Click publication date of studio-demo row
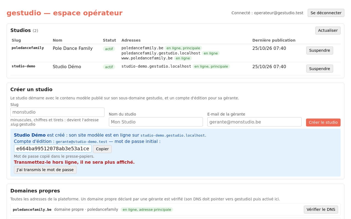 pyautogui.click(x=269, y=67)
